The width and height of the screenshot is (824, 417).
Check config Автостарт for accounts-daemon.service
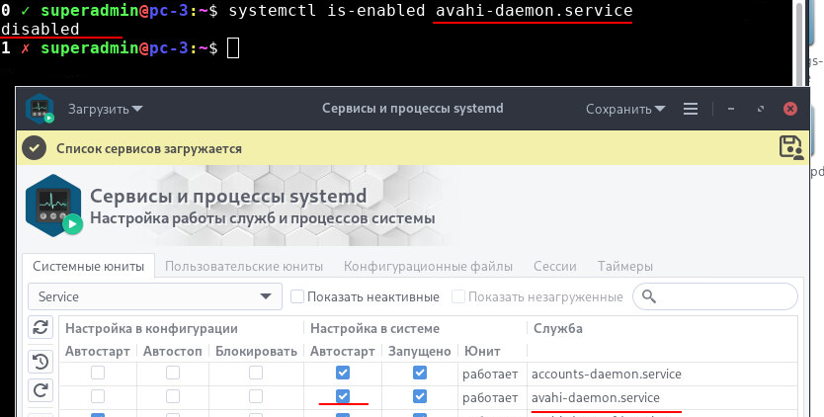[98, 373]
